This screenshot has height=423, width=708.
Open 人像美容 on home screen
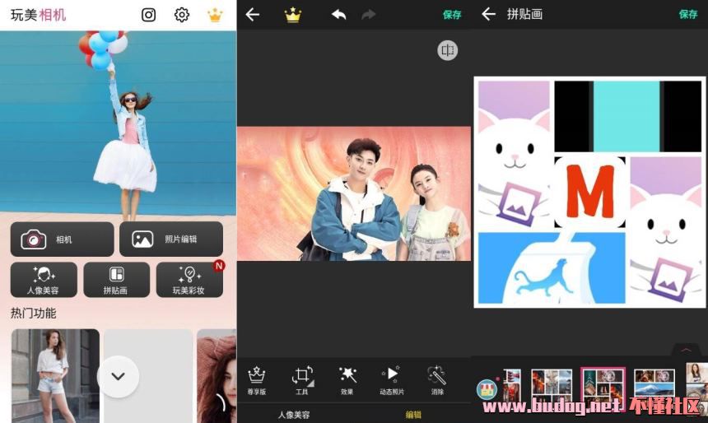click(44, 280)
